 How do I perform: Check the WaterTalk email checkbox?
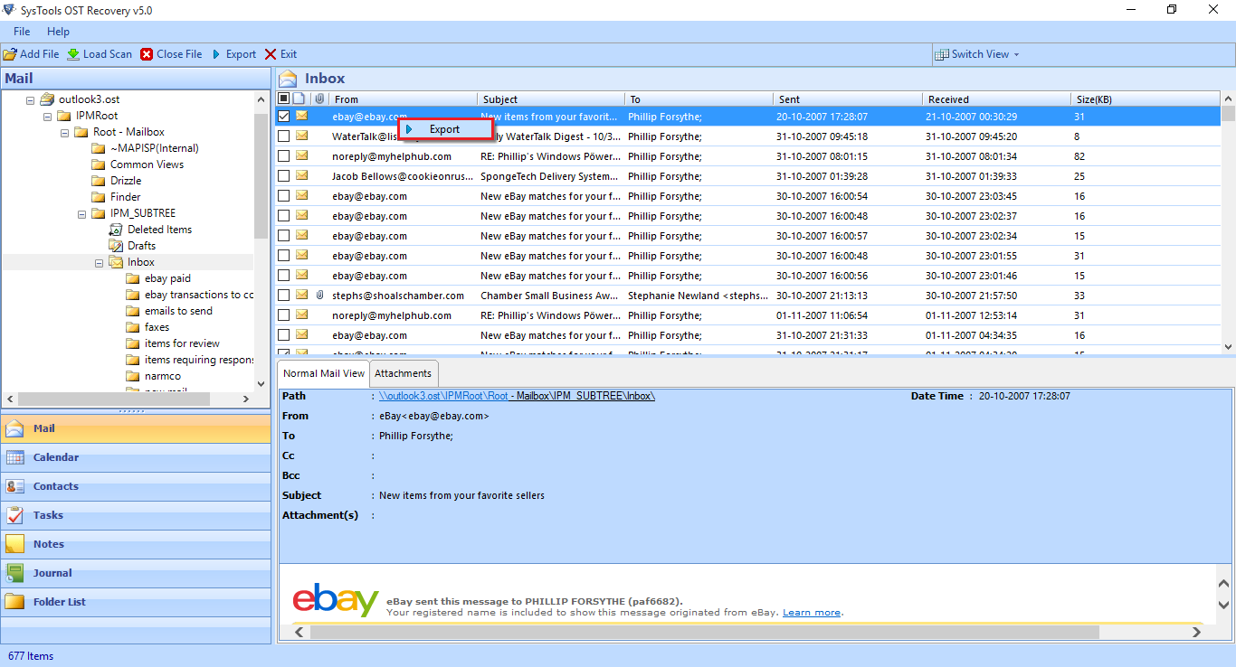(284, 136)
